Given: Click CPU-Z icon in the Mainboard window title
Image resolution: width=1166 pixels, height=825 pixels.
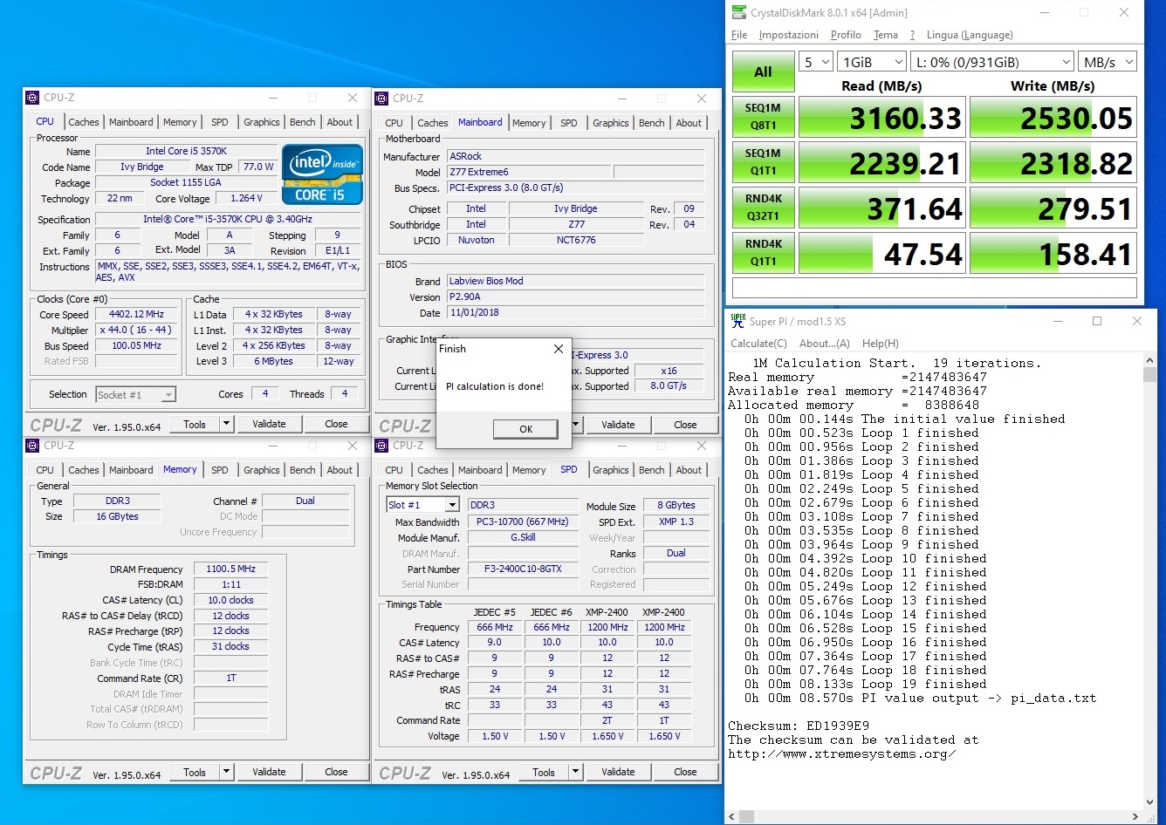Looking at the screenshot, I should (381, 99).
